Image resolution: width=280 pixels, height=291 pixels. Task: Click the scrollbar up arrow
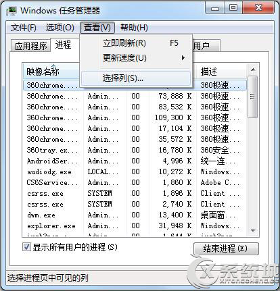(253, 70)
